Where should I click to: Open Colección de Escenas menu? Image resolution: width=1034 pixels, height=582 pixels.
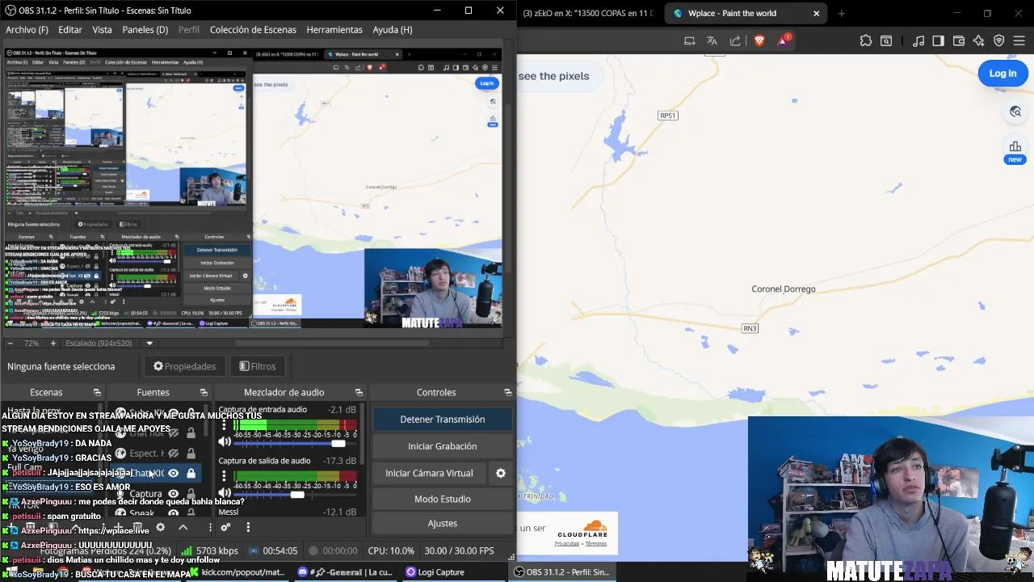pos(253,29)
